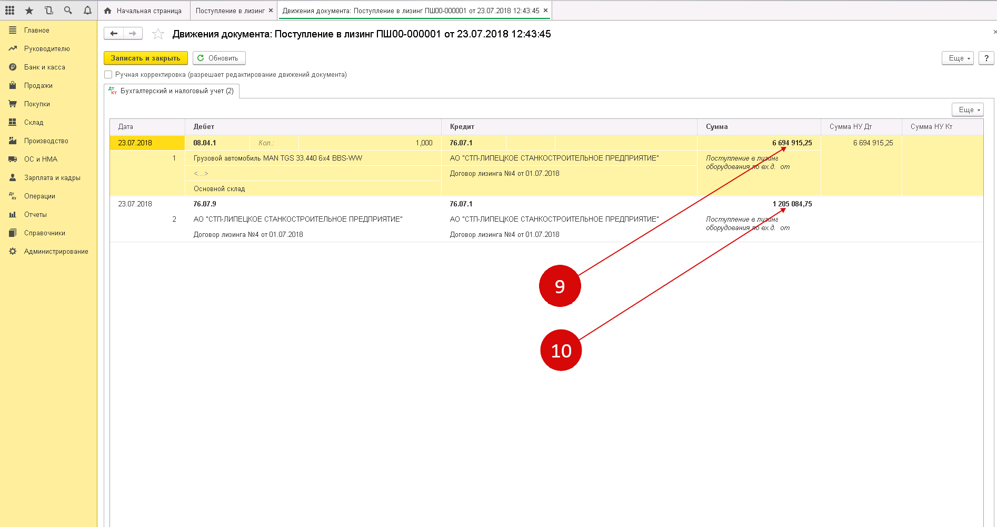Click the Сумма НУ Кт column header
The image size is (997, 527).
pos(943,126)
